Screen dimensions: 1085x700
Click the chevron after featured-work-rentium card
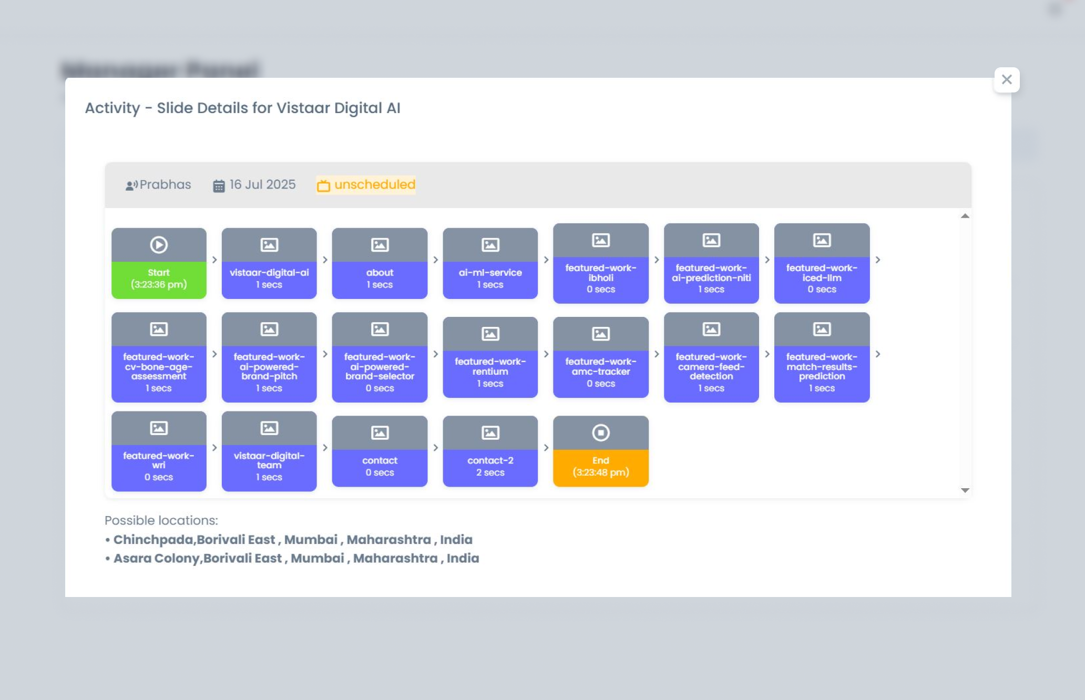tap(546, 354)
